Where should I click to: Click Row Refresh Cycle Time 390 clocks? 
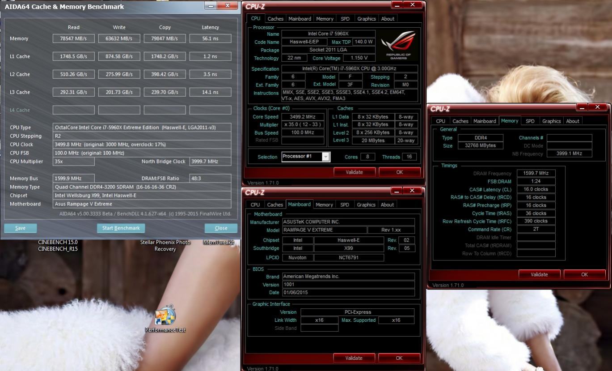(536, 221)
